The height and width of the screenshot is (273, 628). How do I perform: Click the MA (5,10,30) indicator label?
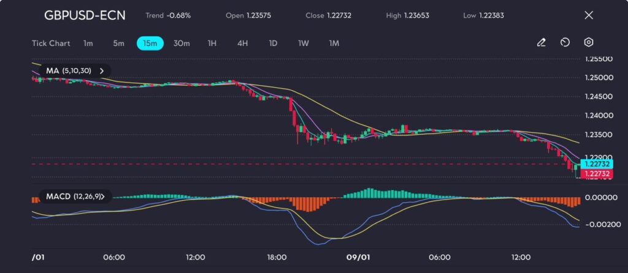[68, 71]
